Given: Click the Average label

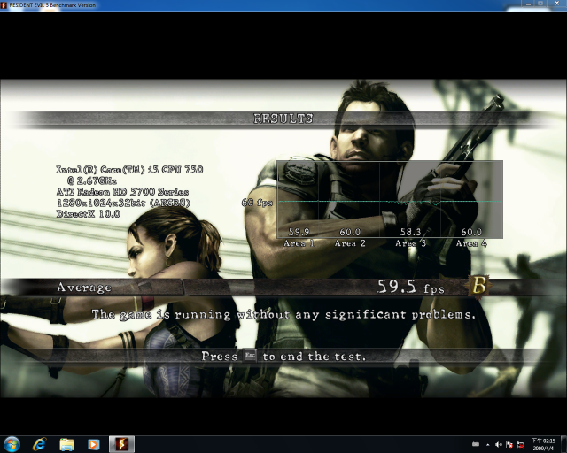Looking at the screenshot, I should click(x=84, y=288).
